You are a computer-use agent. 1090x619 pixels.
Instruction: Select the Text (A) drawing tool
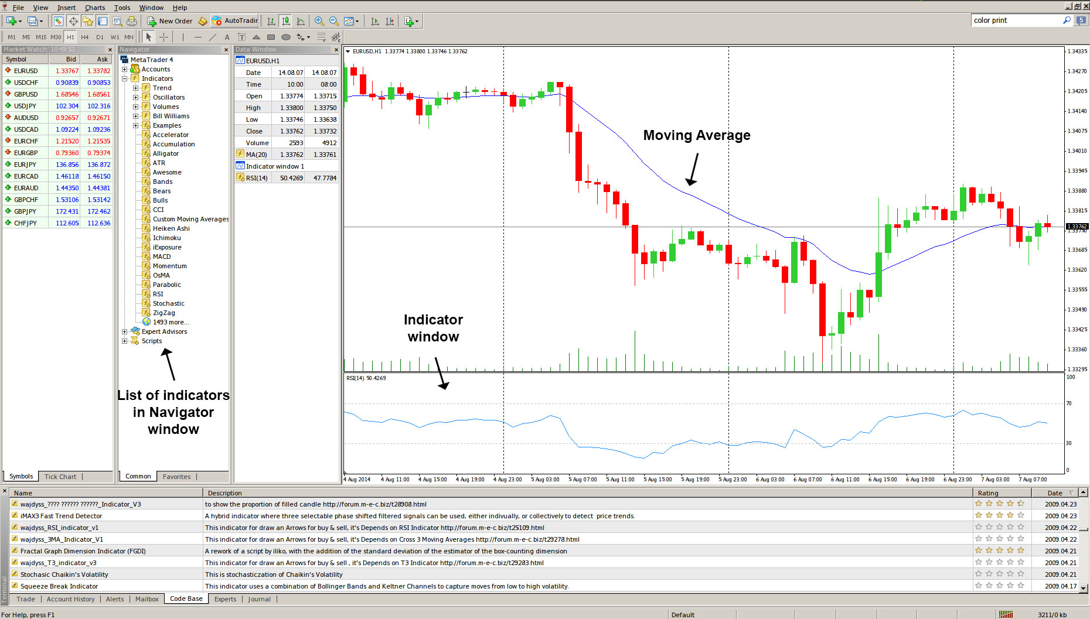click(227, 37)
